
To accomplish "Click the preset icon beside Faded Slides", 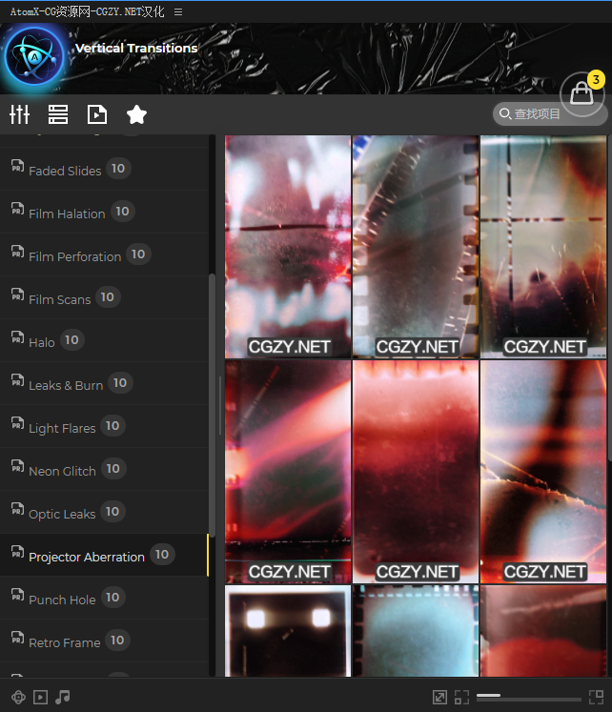I will click(18, 166).
